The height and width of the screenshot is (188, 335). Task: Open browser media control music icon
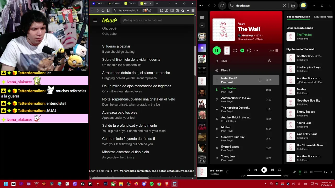[167, 10]
